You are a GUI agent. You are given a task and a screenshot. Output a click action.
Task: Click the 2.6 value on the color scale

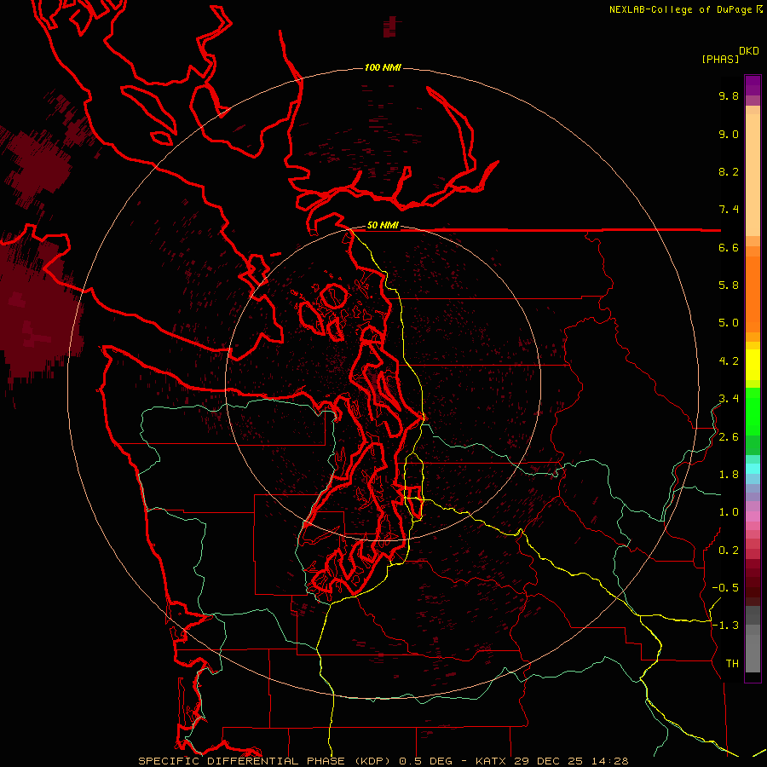pyautogui.click(x=729, y=437)
